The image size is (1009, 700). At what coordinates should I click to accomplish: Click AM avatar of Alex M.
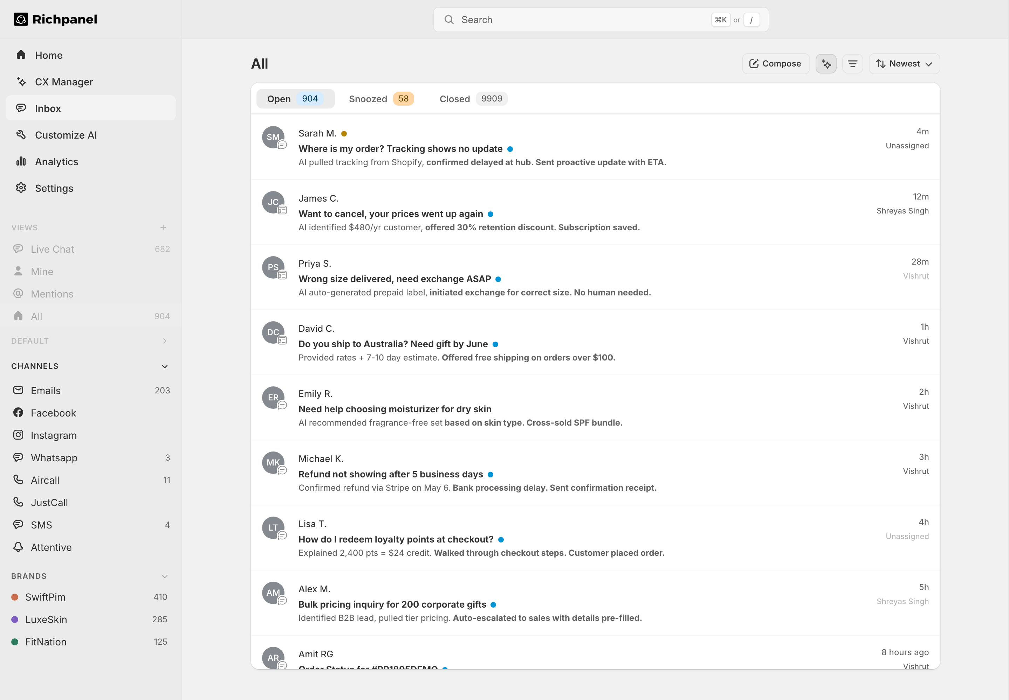tap(273, 593)
